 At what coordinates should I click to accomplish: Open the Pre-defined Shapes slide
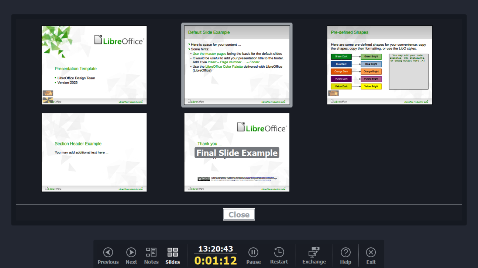click(x=379, y=65)
